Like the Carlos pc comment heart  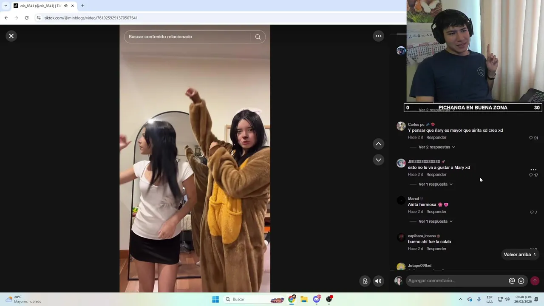tap(531, 138)
